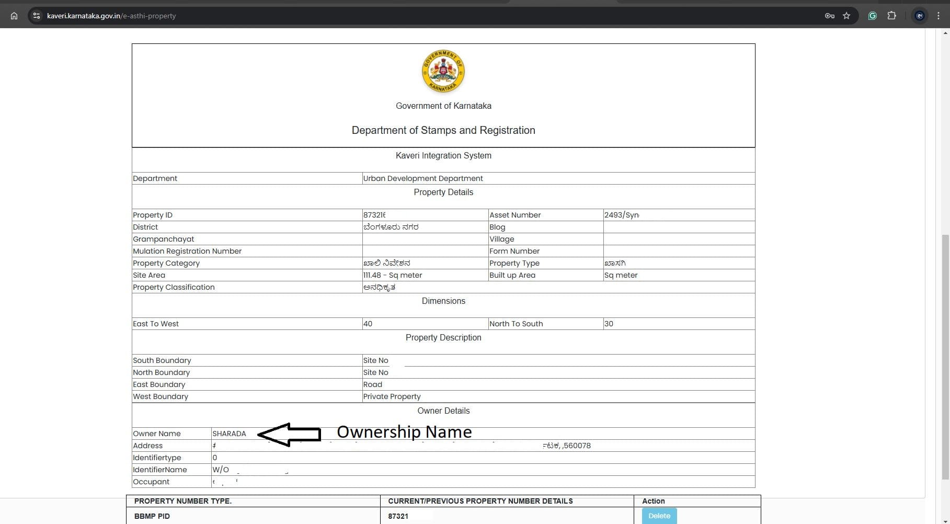
Task: Click the Chrome profile avatar
Action: click(919, 16)
